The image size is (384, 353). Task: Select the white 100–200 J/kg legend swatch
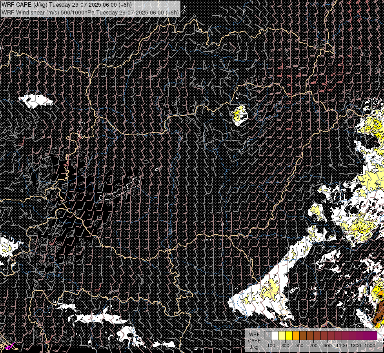click(275, 335)
